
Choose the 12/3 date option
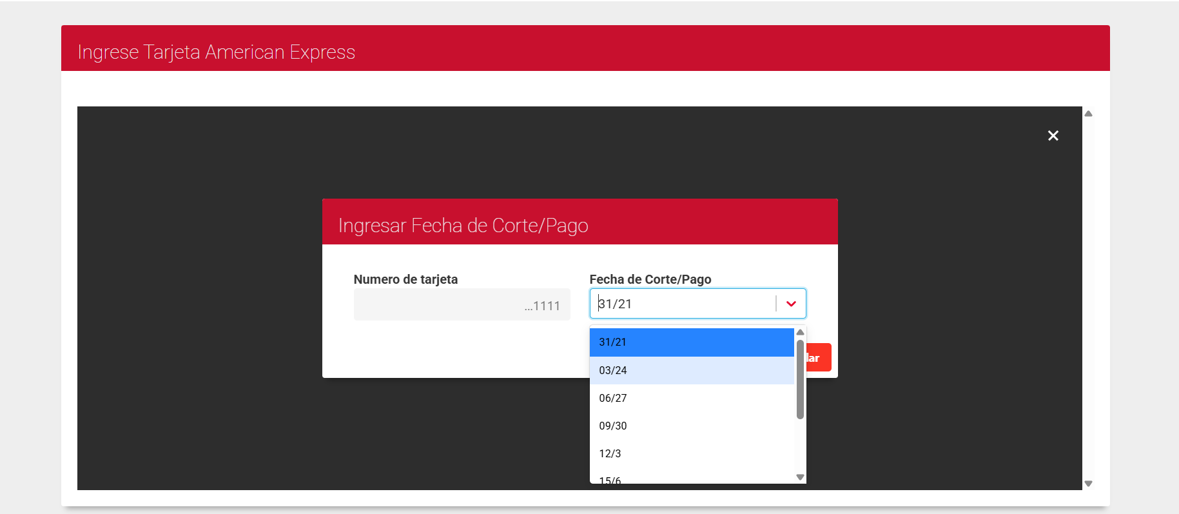[x=691, y=453]
